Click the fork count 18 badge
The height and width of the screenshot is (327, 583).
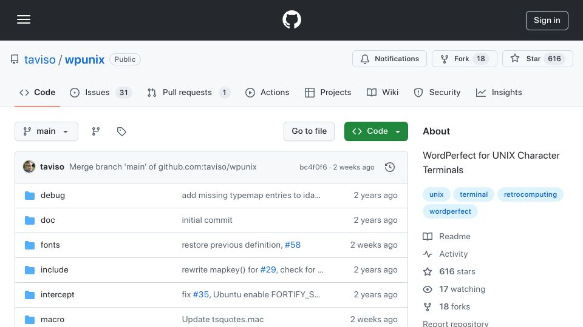[481, 59]
